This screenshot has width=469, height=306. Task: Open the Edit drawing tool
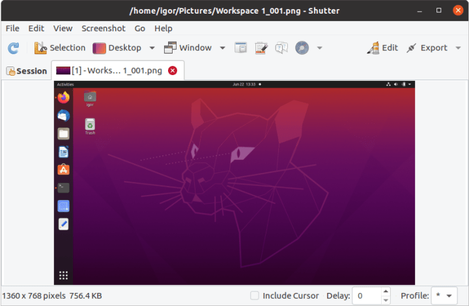(x=382, y=48)
